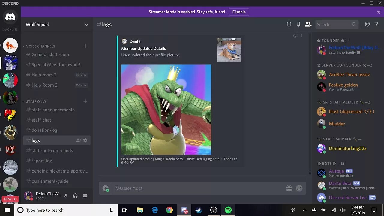View Festive golden member profile
The image size is (384, 216).
click(x=348, y=87)
